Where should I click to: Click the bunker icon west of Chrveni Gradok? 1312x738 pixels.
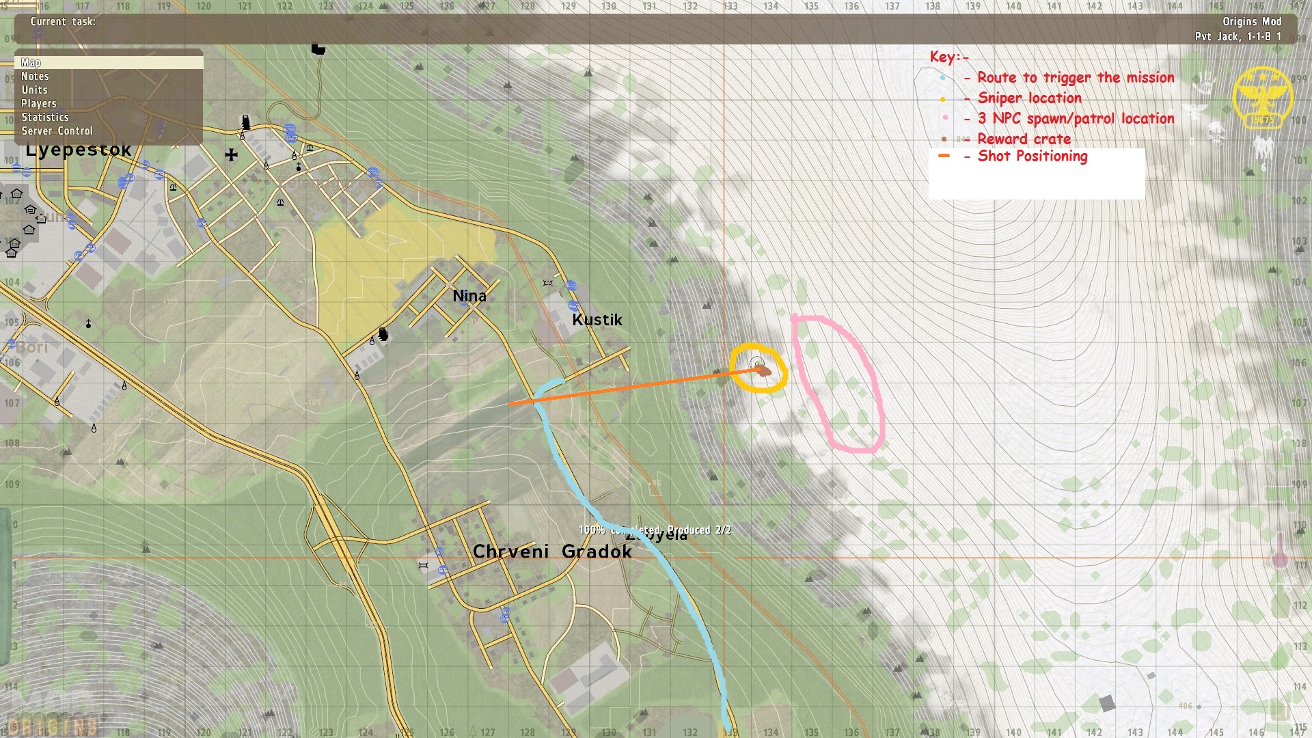(x=424, y=565)
